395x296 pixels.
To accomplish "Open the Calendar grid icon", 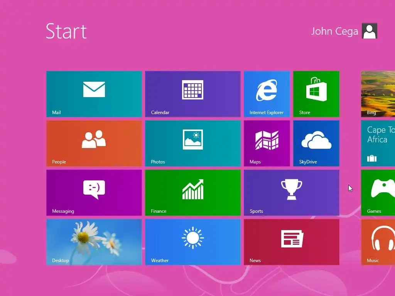I will (x=193, y=89).
